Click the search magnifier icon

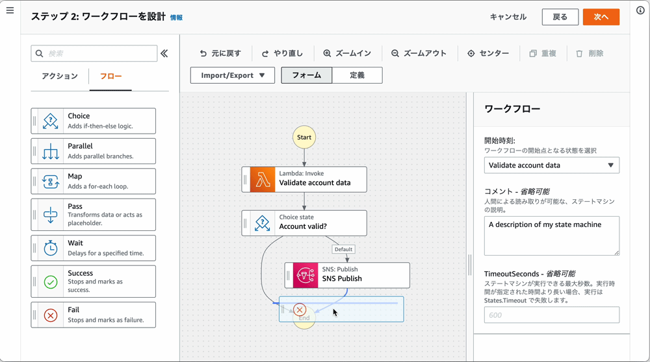[x=40, y=53]
